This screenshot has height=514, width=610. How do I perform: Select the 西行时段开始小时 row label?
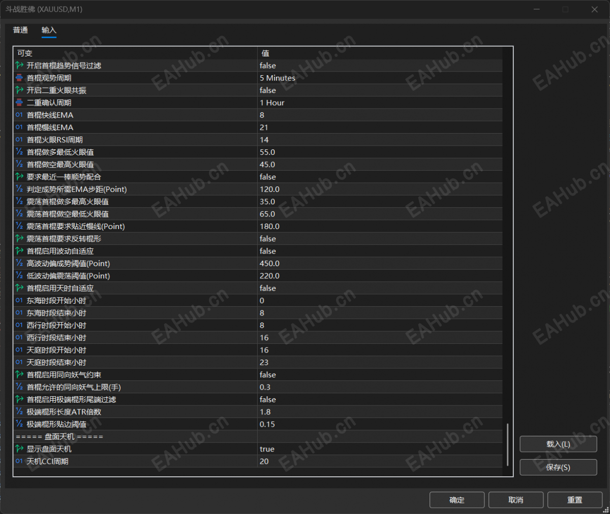coord(56,325)
